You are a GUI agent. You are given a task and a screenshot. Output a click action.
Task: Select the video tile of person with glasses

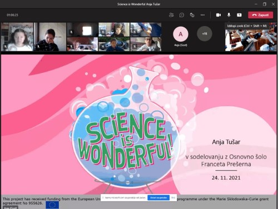click(146, 44)
